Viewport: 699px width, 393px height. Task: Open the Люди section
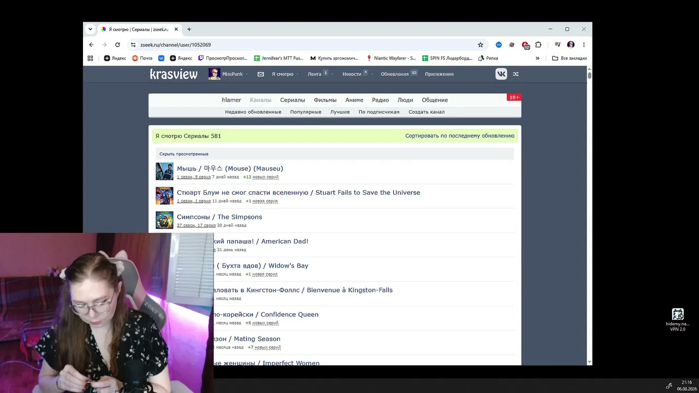[405, 100]
